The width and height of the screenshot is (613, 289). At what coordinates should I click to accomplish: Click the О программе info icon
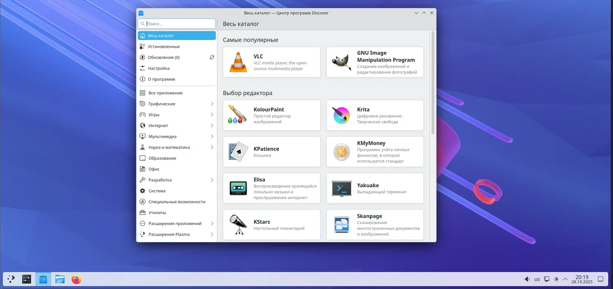pos(142,79)
